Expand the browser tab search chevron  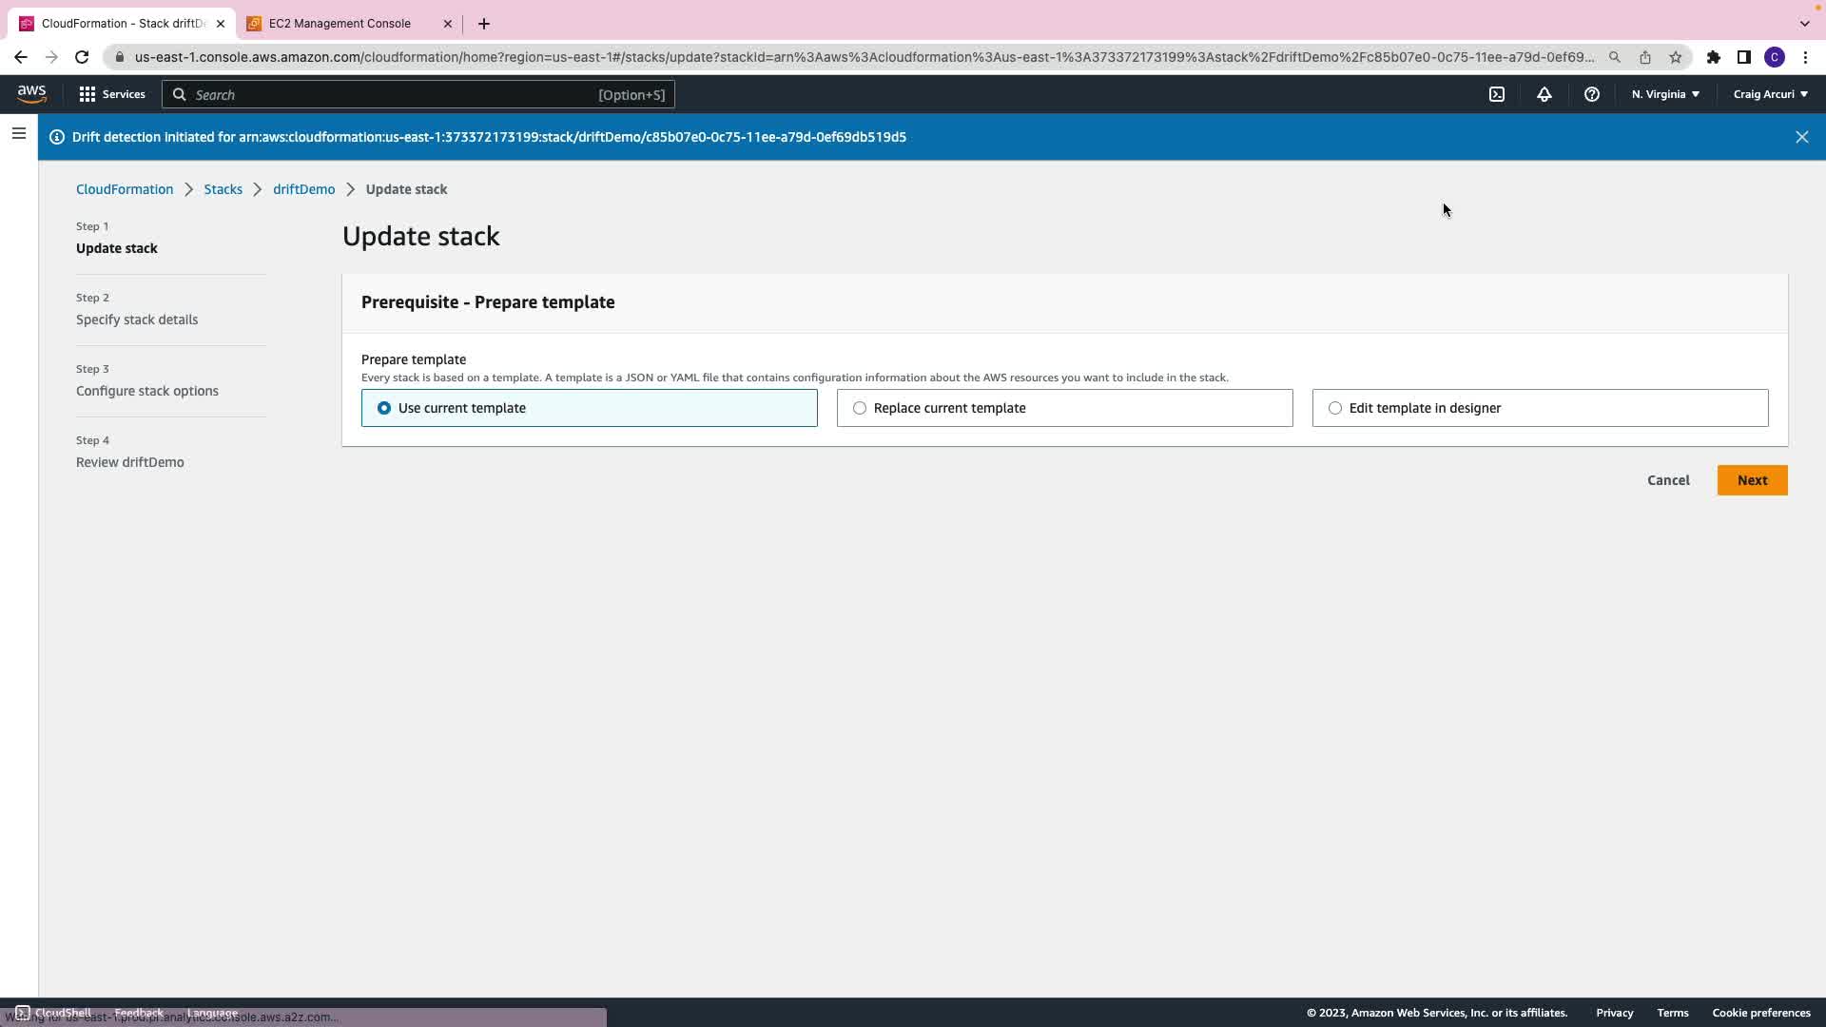click(x=1804, y=23)
